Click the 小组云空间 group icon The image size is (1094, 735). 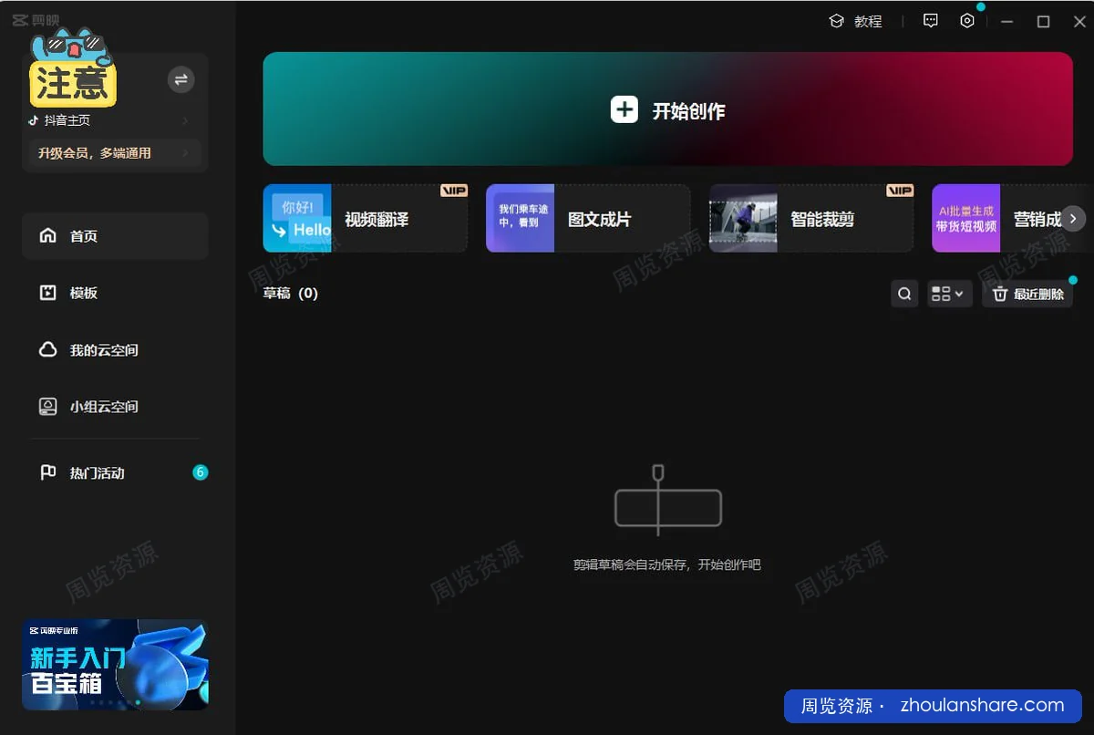48,407
